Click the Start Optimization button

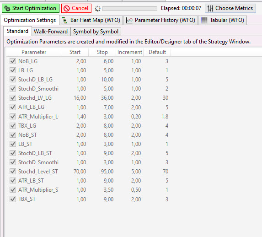pos(31,8)
